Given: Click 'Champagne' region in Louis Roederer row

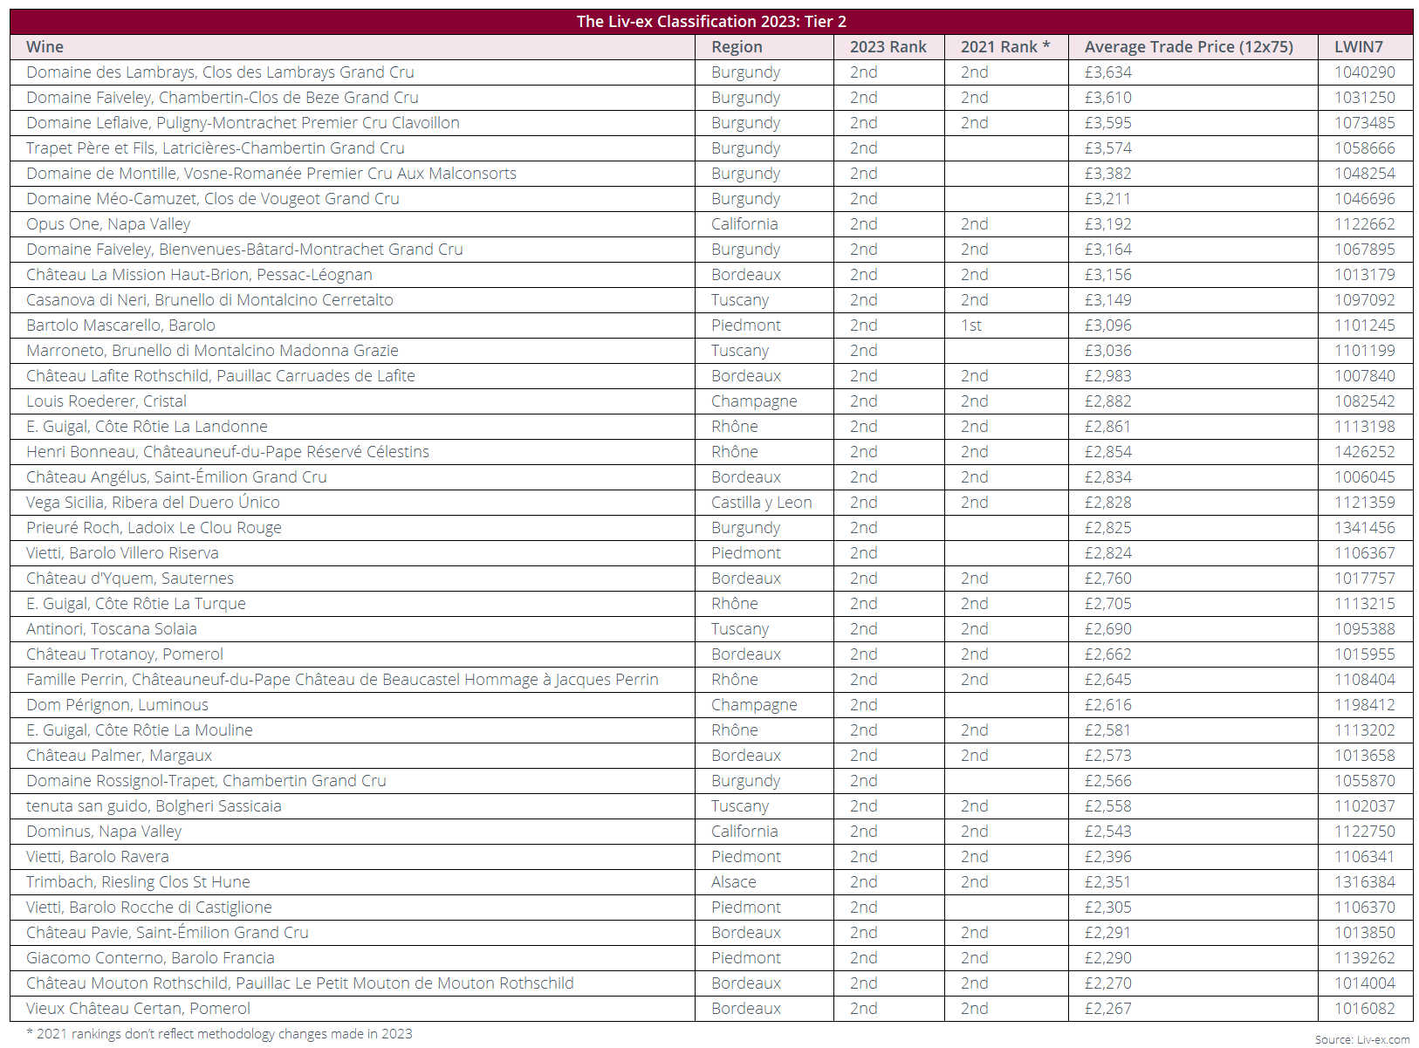Looking at the screenshot, I should [x=754, y=401].
